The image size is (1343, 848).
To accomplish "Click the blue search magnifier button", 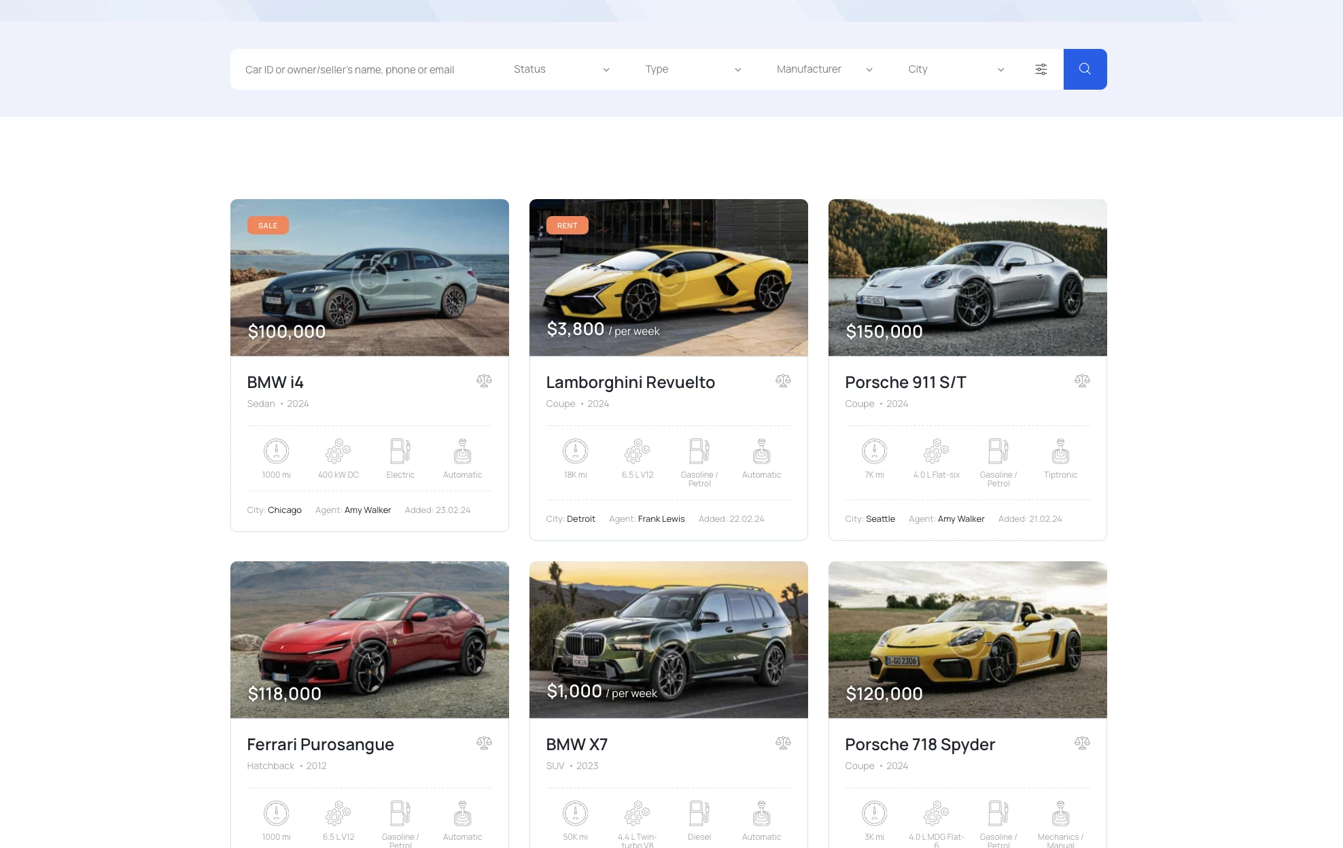I will coord(1085,69).
